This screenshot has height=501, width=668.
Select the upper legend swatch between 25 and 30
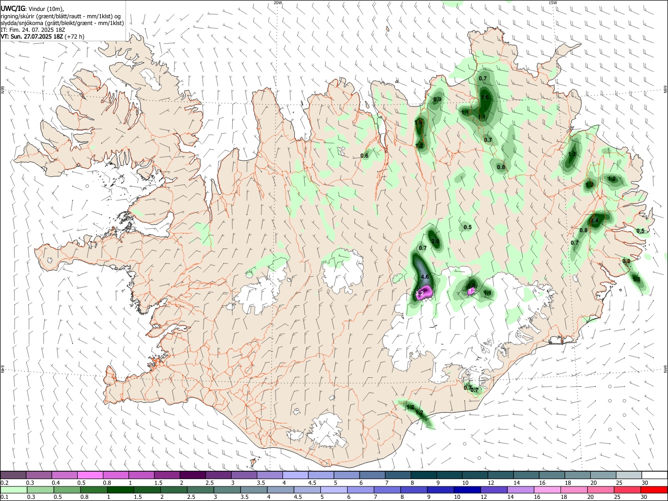point(629,475)
